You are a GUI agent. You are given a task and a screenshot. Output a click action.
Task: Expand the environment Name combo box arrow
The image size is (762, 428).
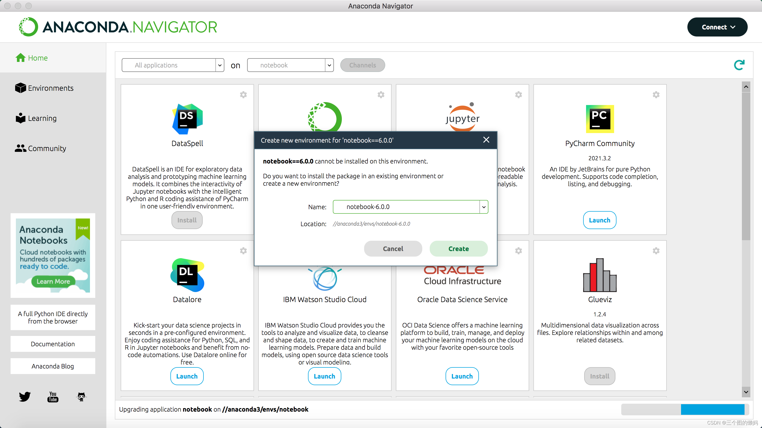tap(484, 207)
